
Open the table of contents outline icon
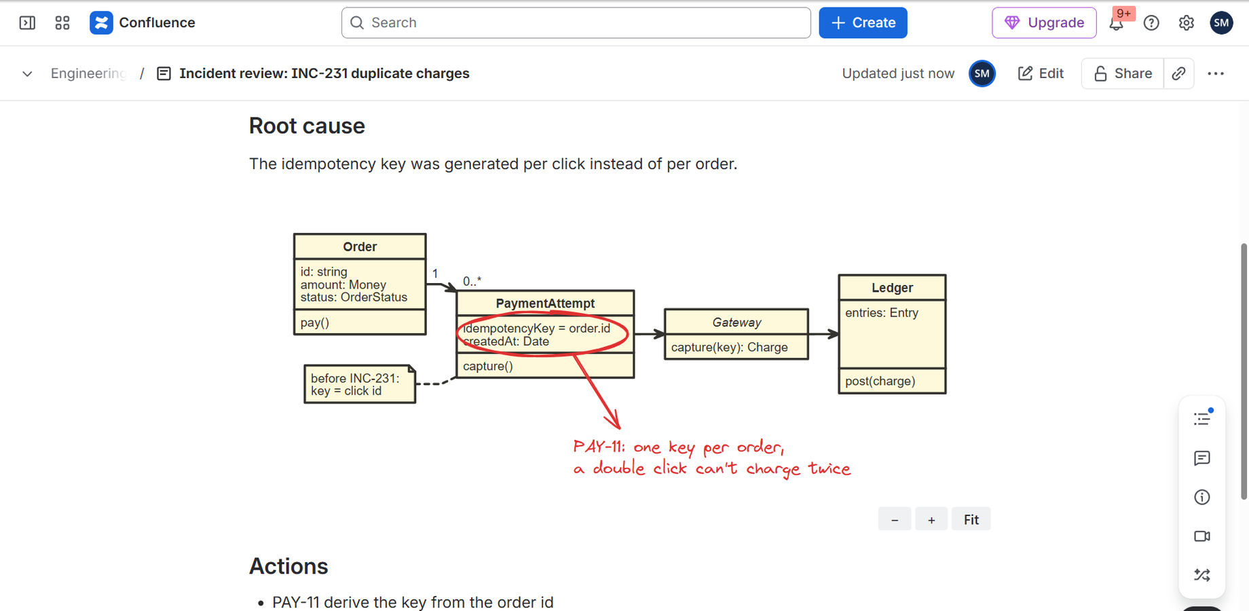tap(1202, 419)
